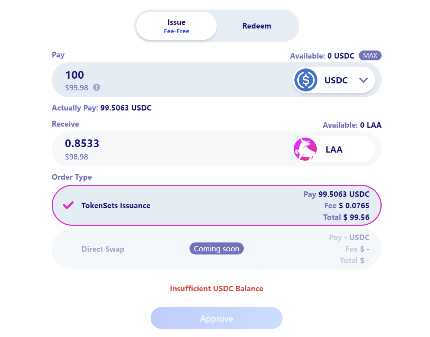Click the Fee-Free label under Issue
This screenshot has width=430, height=337.
[x=176, y=31]
